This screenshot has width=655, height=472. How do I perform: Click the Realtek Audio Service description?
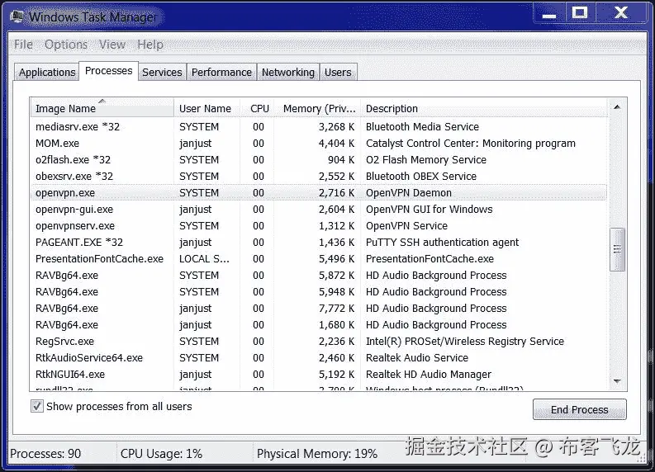pyautogui.click(x=417, y=357)
